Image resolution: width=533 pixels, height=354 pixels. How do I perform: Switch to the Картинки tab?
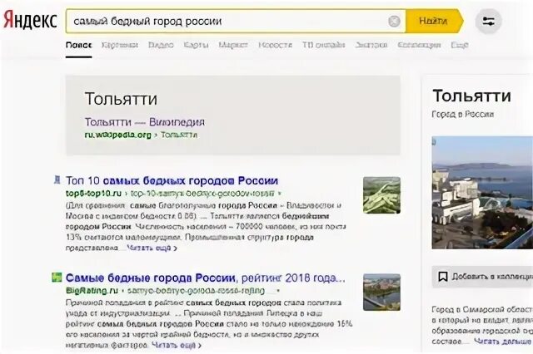(x=120, y=45)
